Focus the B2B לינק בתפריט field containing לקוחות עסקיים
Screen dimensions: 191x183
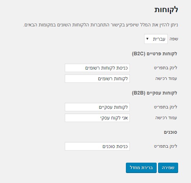(x=97, y=107)
